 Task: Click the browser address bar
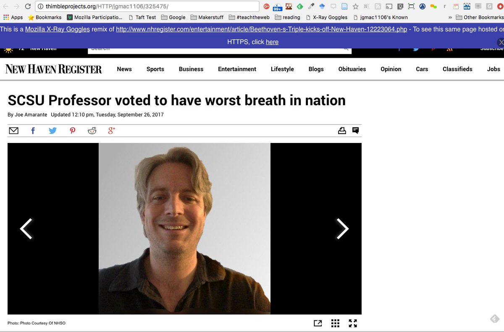147,6
